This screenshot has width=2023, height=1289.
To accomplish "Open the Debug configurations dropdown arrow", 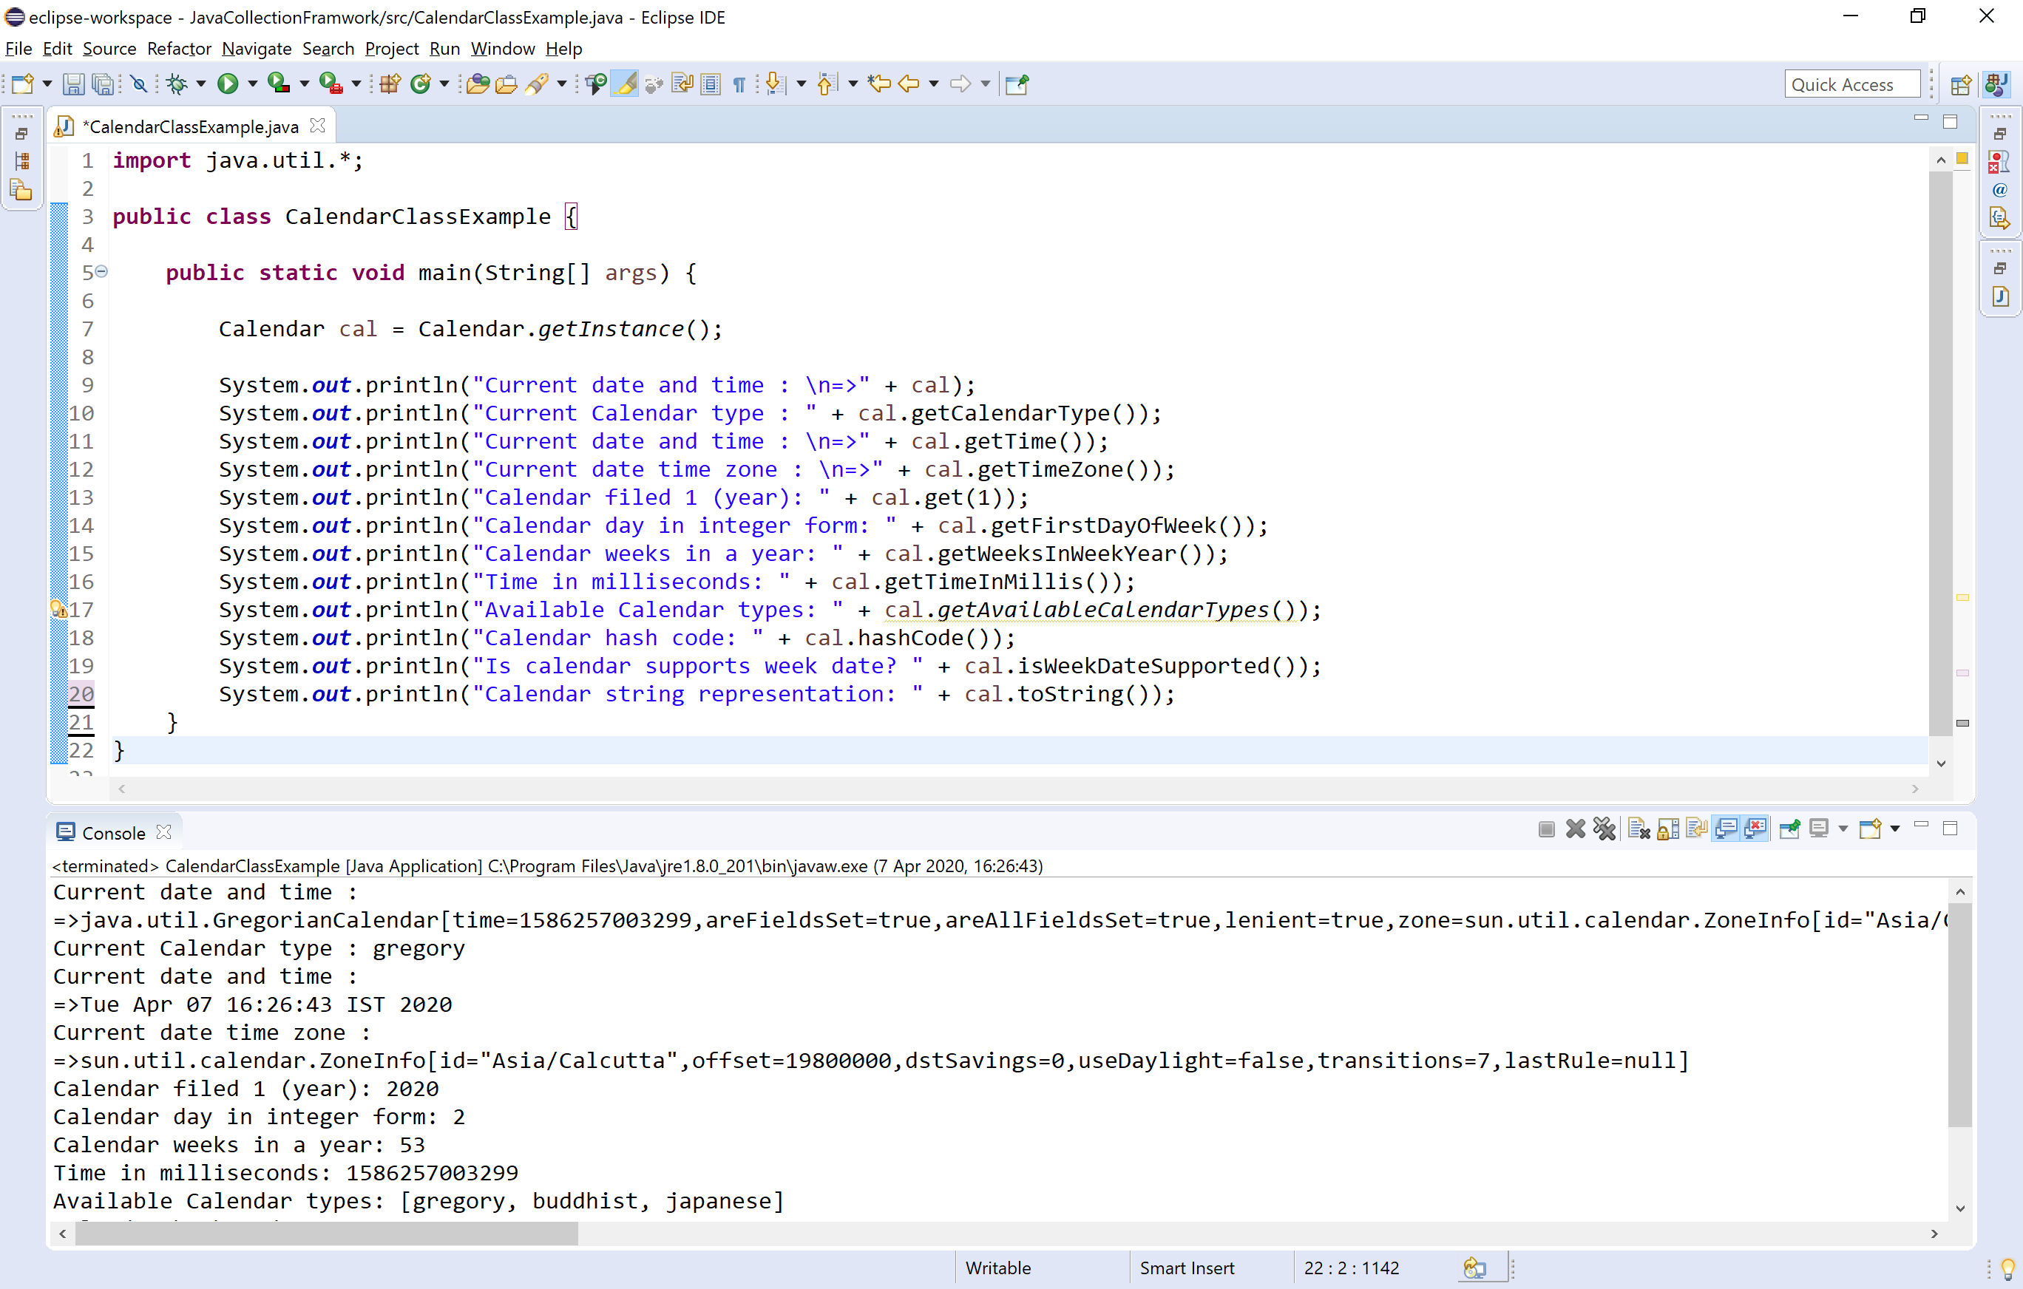I will pyautogui.click(x=201, y=84).
